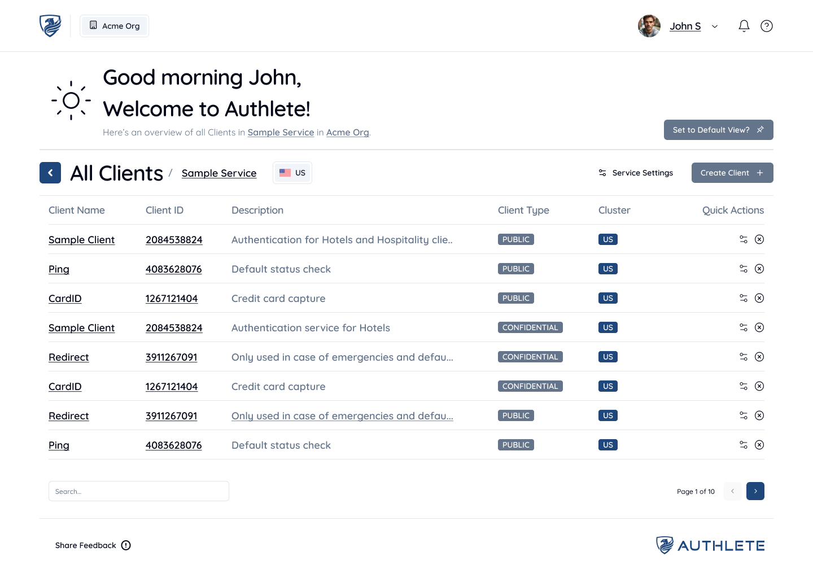Open the notifications bell
This screenshot has height=578, width=813.
744,26
